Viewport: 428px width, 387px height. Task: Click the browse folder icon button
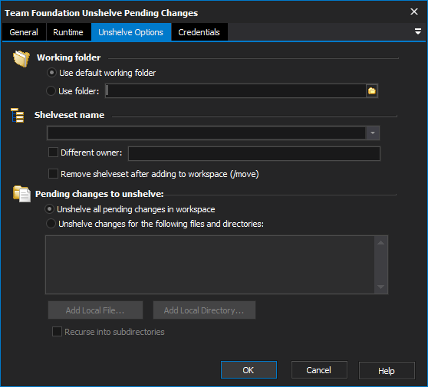pyautogui.click(x=372, y=91)
